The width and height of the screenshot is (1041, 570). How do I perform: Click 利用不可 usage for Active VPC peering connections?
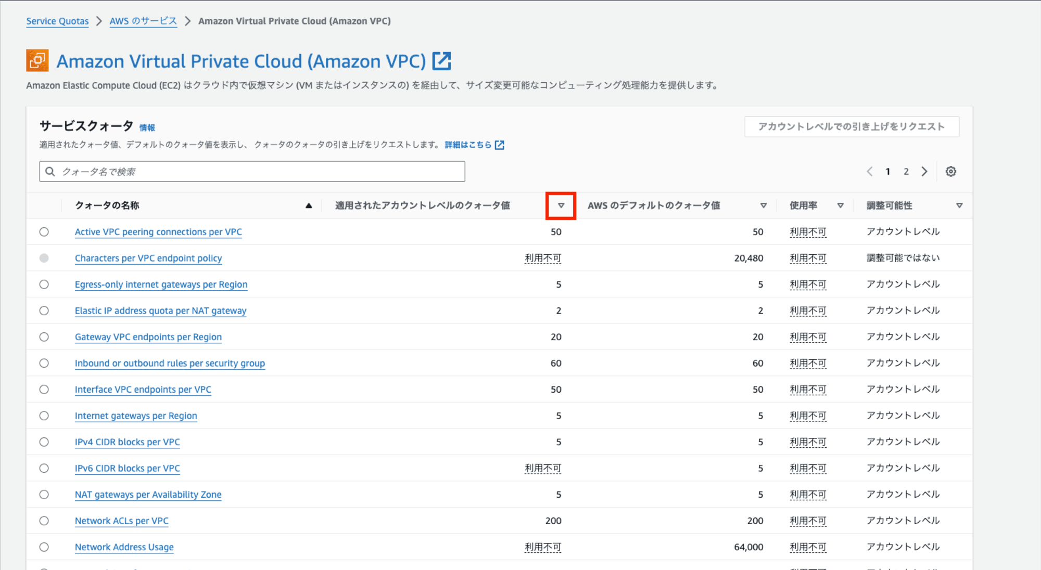coord(808,232)
